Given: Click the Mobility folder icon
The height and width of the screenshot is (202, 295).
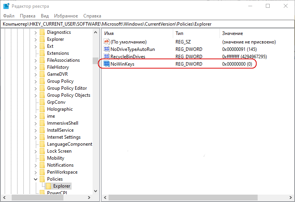Looking at the screenshot, I should point(42,158).
